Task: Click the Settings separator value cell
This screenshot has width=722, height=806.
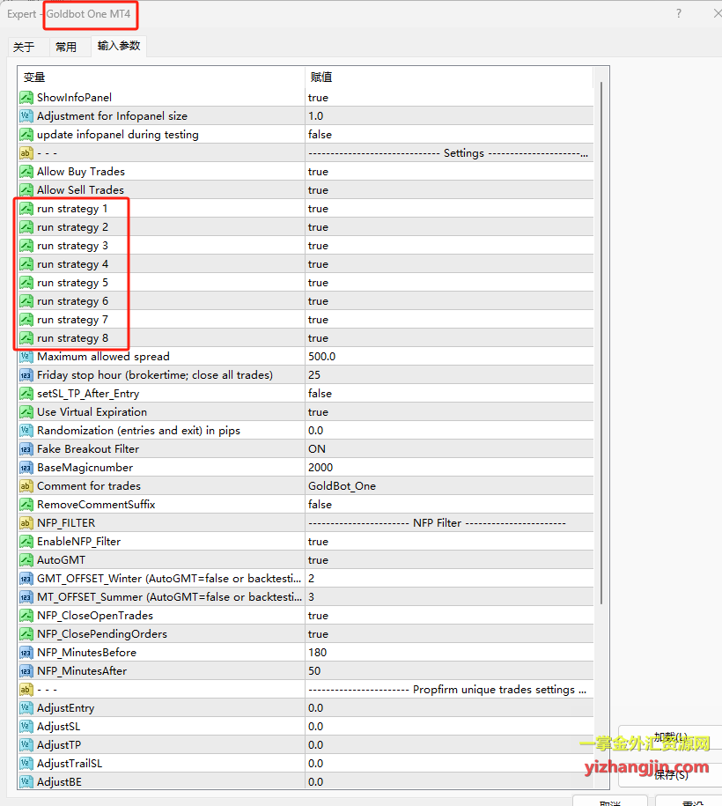Action: (x=449, y=152)
